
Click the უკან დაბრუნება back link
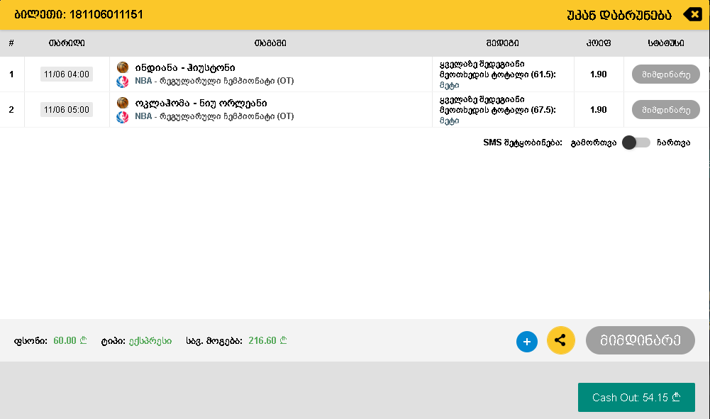point(619,15)
